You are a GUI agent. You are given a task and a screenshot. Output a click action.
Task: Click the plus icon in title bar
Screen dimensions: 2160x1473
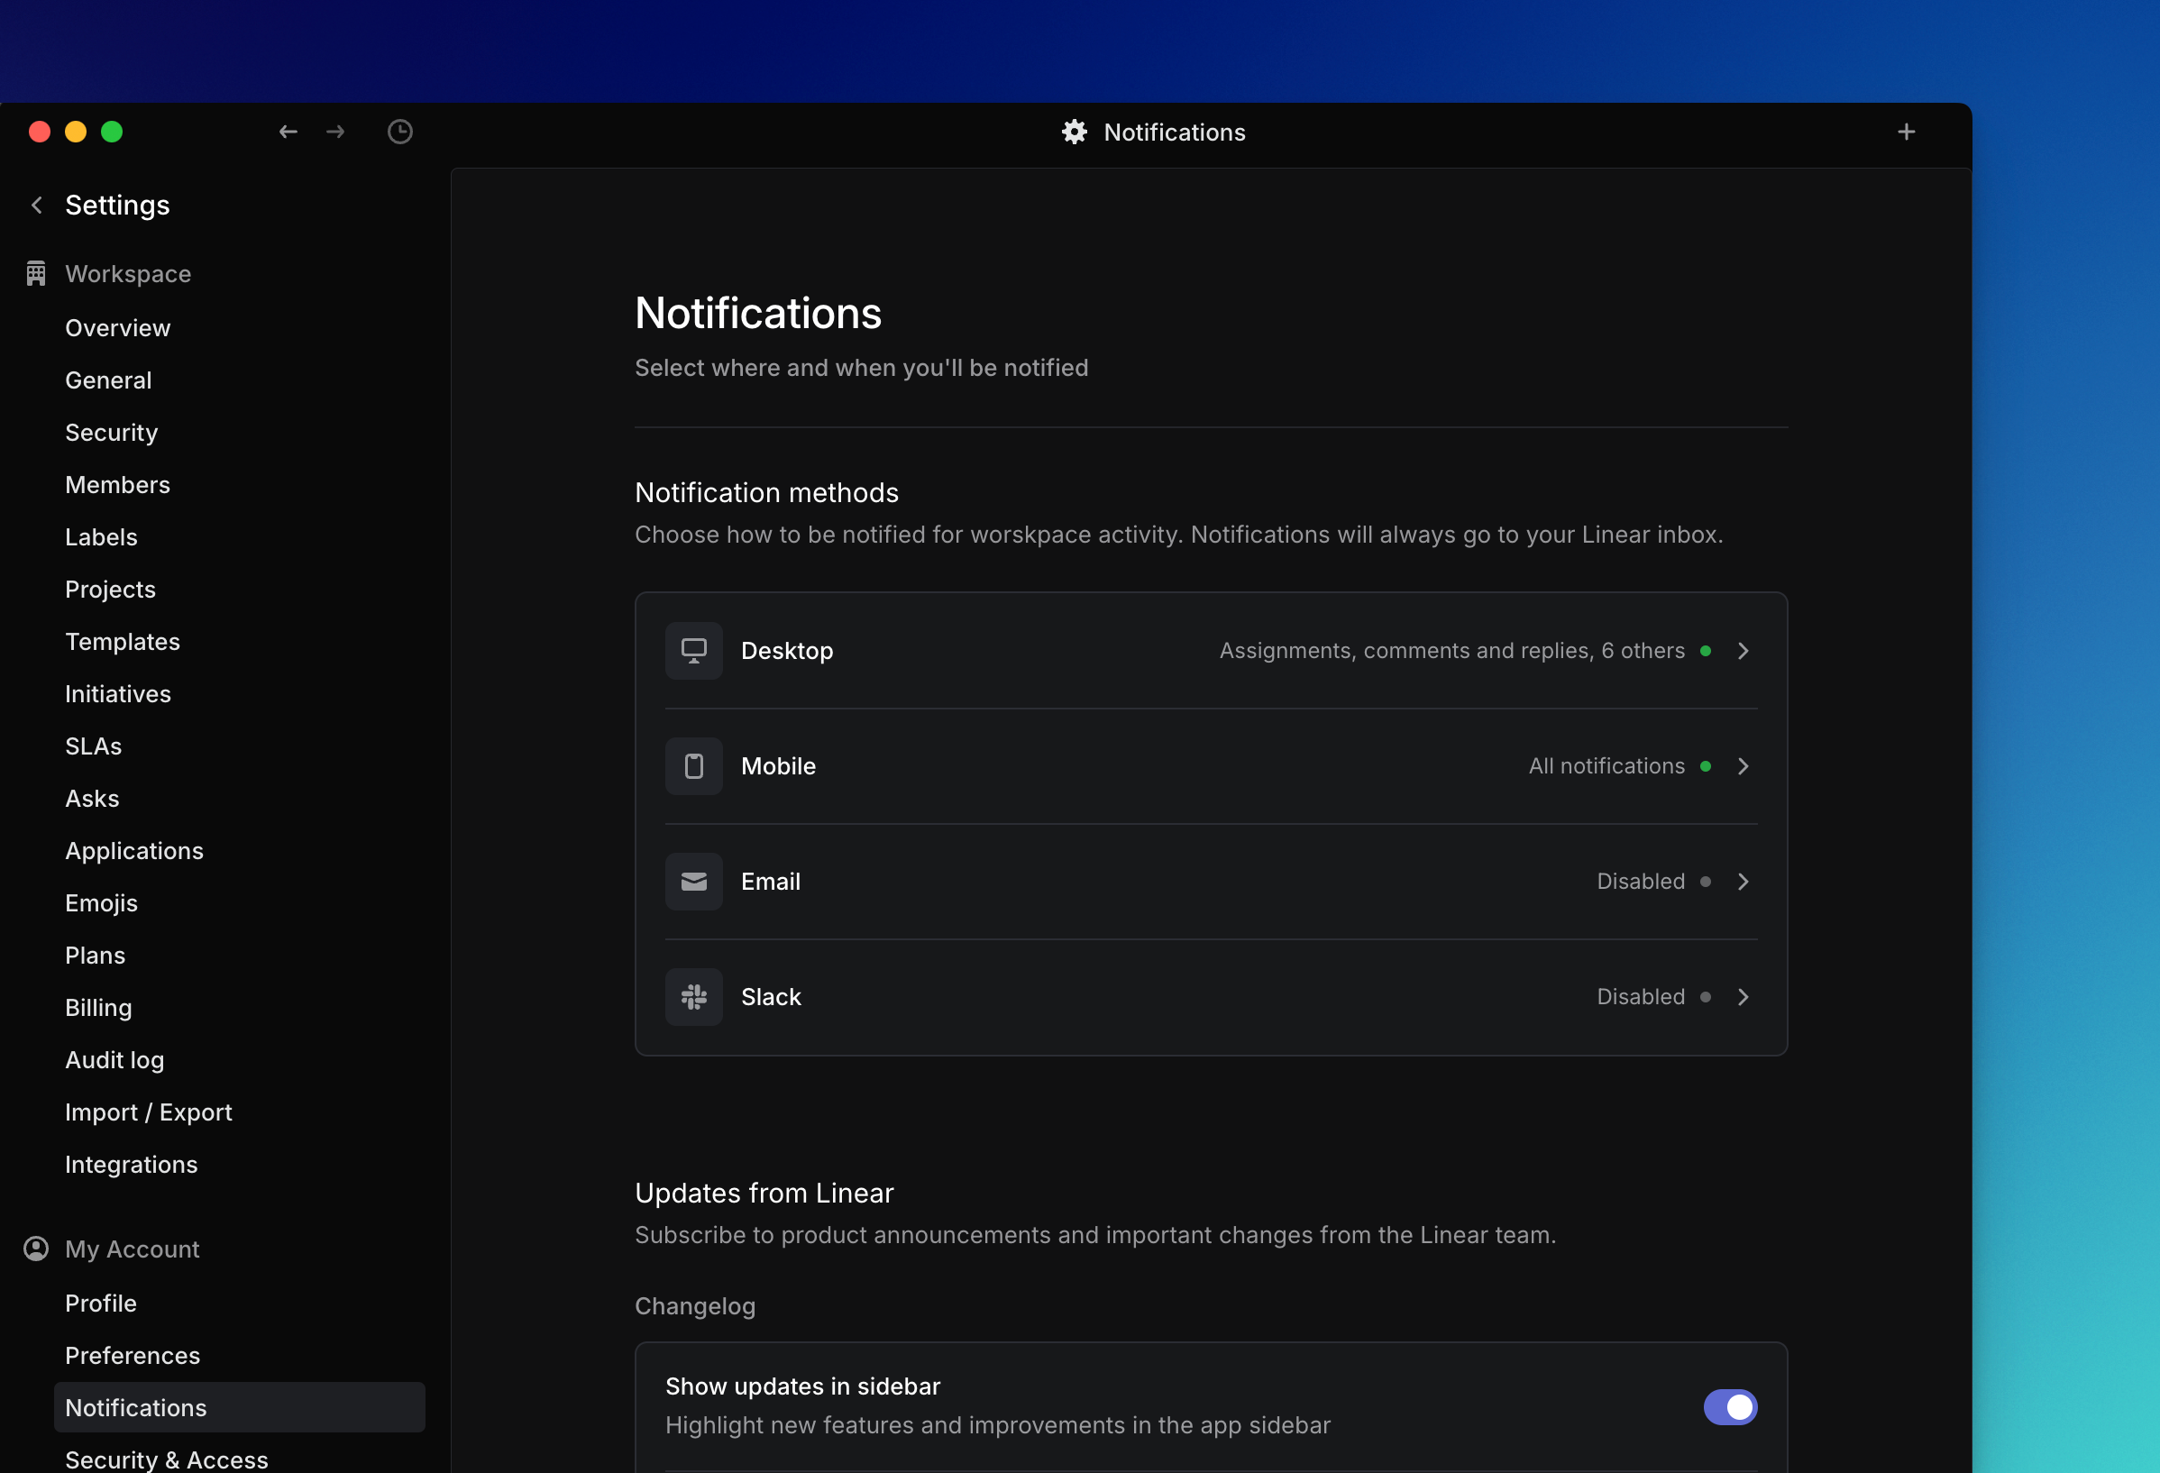1906,132
